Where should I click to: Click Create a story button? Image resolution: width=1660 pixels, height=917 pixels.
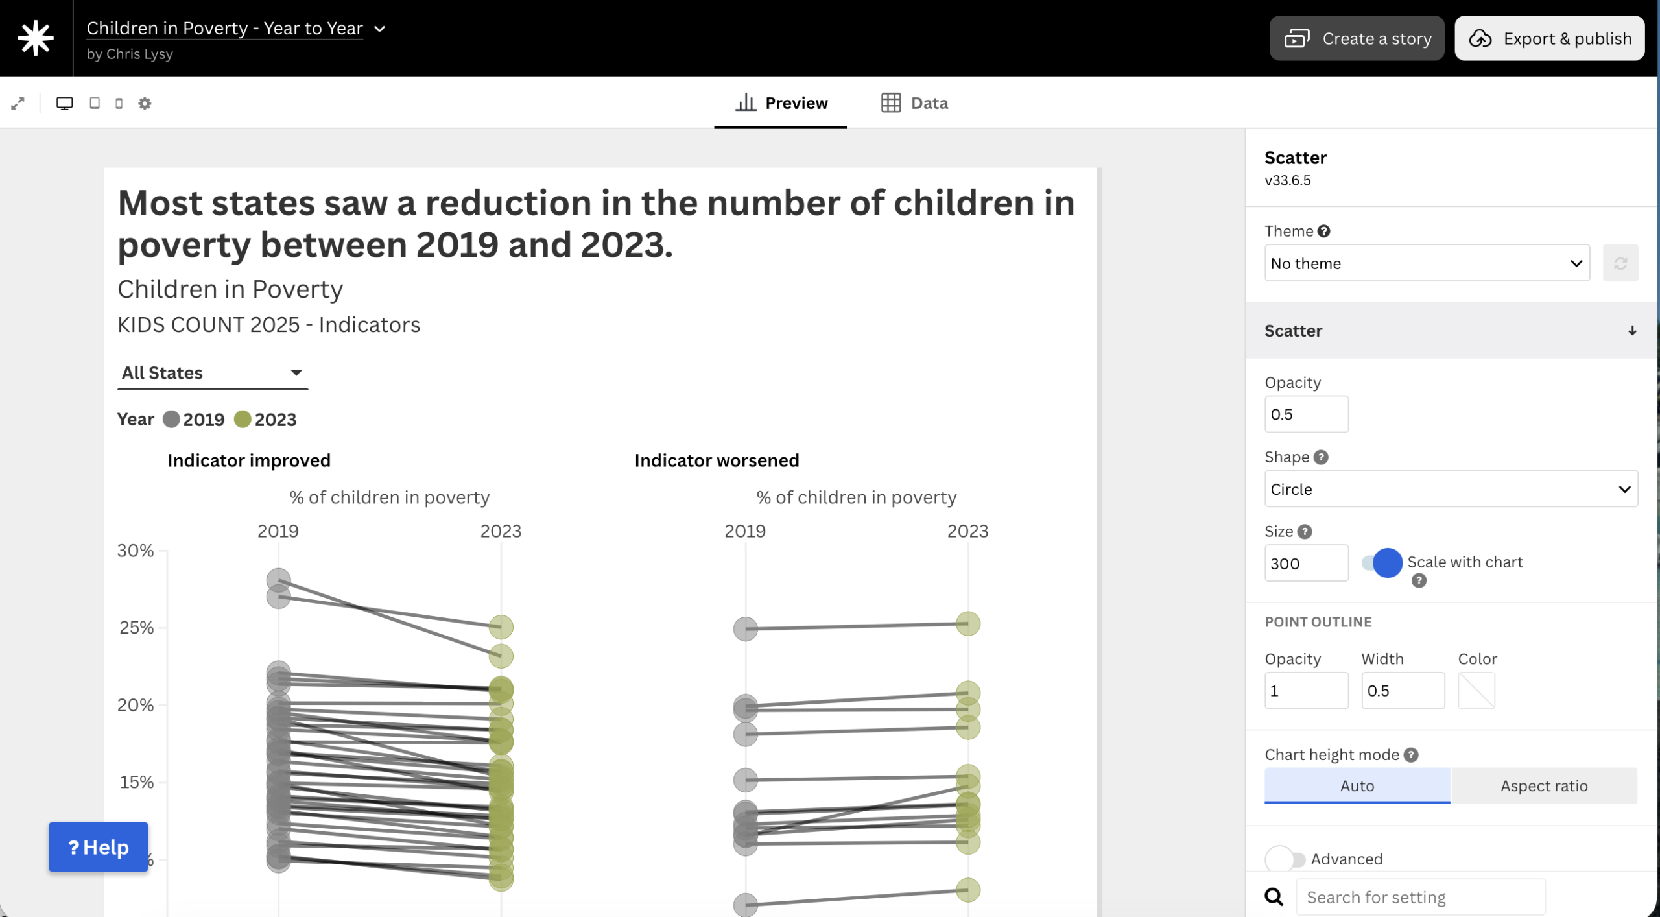pos(1357,39)
